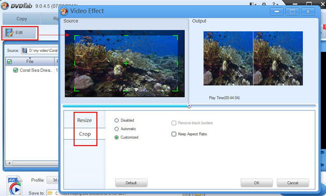Switch to the Crop tab
Screen dimensions: 326x196
[x=85, y=134]
